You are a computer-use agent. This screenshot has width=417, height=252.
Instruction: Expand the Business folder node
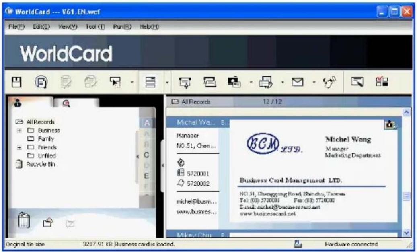[19, 130]
